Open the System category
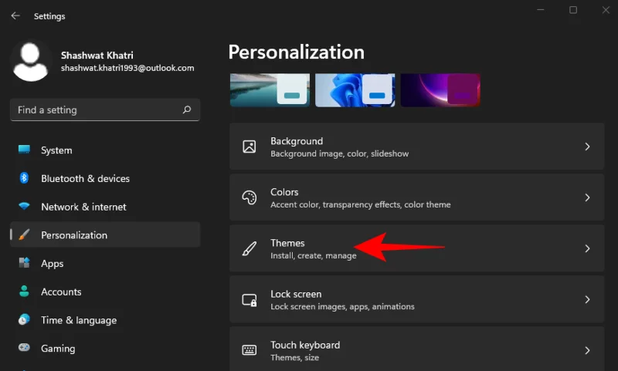618x371 pixels. pyautogui.click(x=105, y=150)
